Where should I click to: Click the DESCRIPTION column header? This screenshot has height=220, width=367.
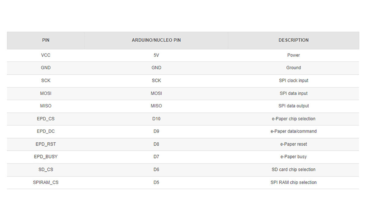pos(294,40)
